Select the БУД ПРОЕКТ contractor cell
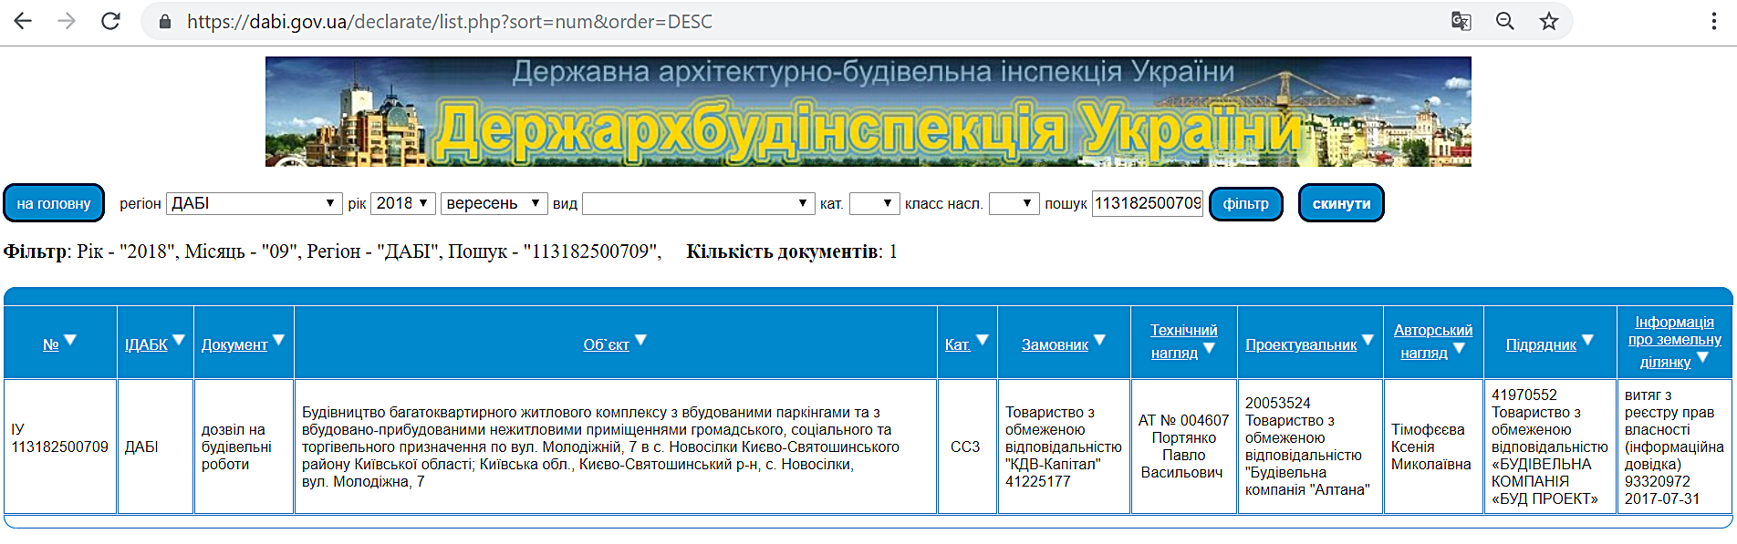Screen dimensions: 1737x544 1550,446
